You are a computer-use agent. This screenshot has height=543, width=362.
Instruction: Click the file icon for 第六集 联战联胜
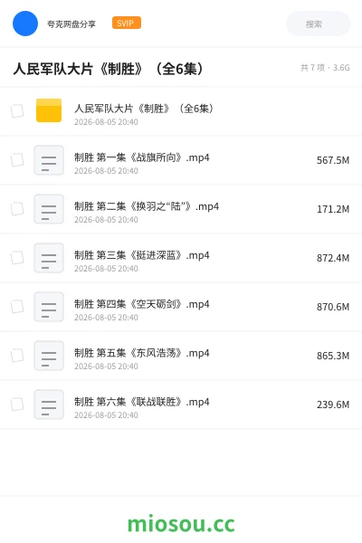49,405
